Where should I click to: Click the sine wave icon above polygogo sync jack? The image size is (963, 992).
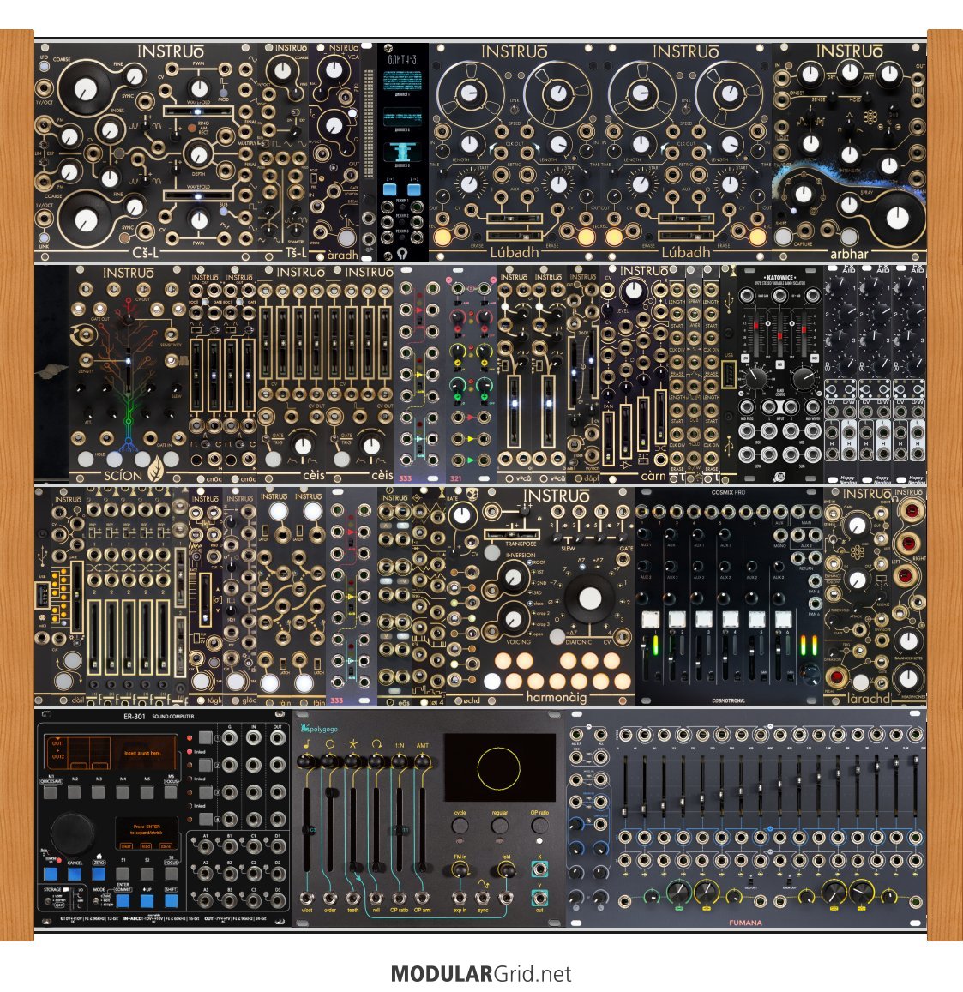click(x=484, y=882)
